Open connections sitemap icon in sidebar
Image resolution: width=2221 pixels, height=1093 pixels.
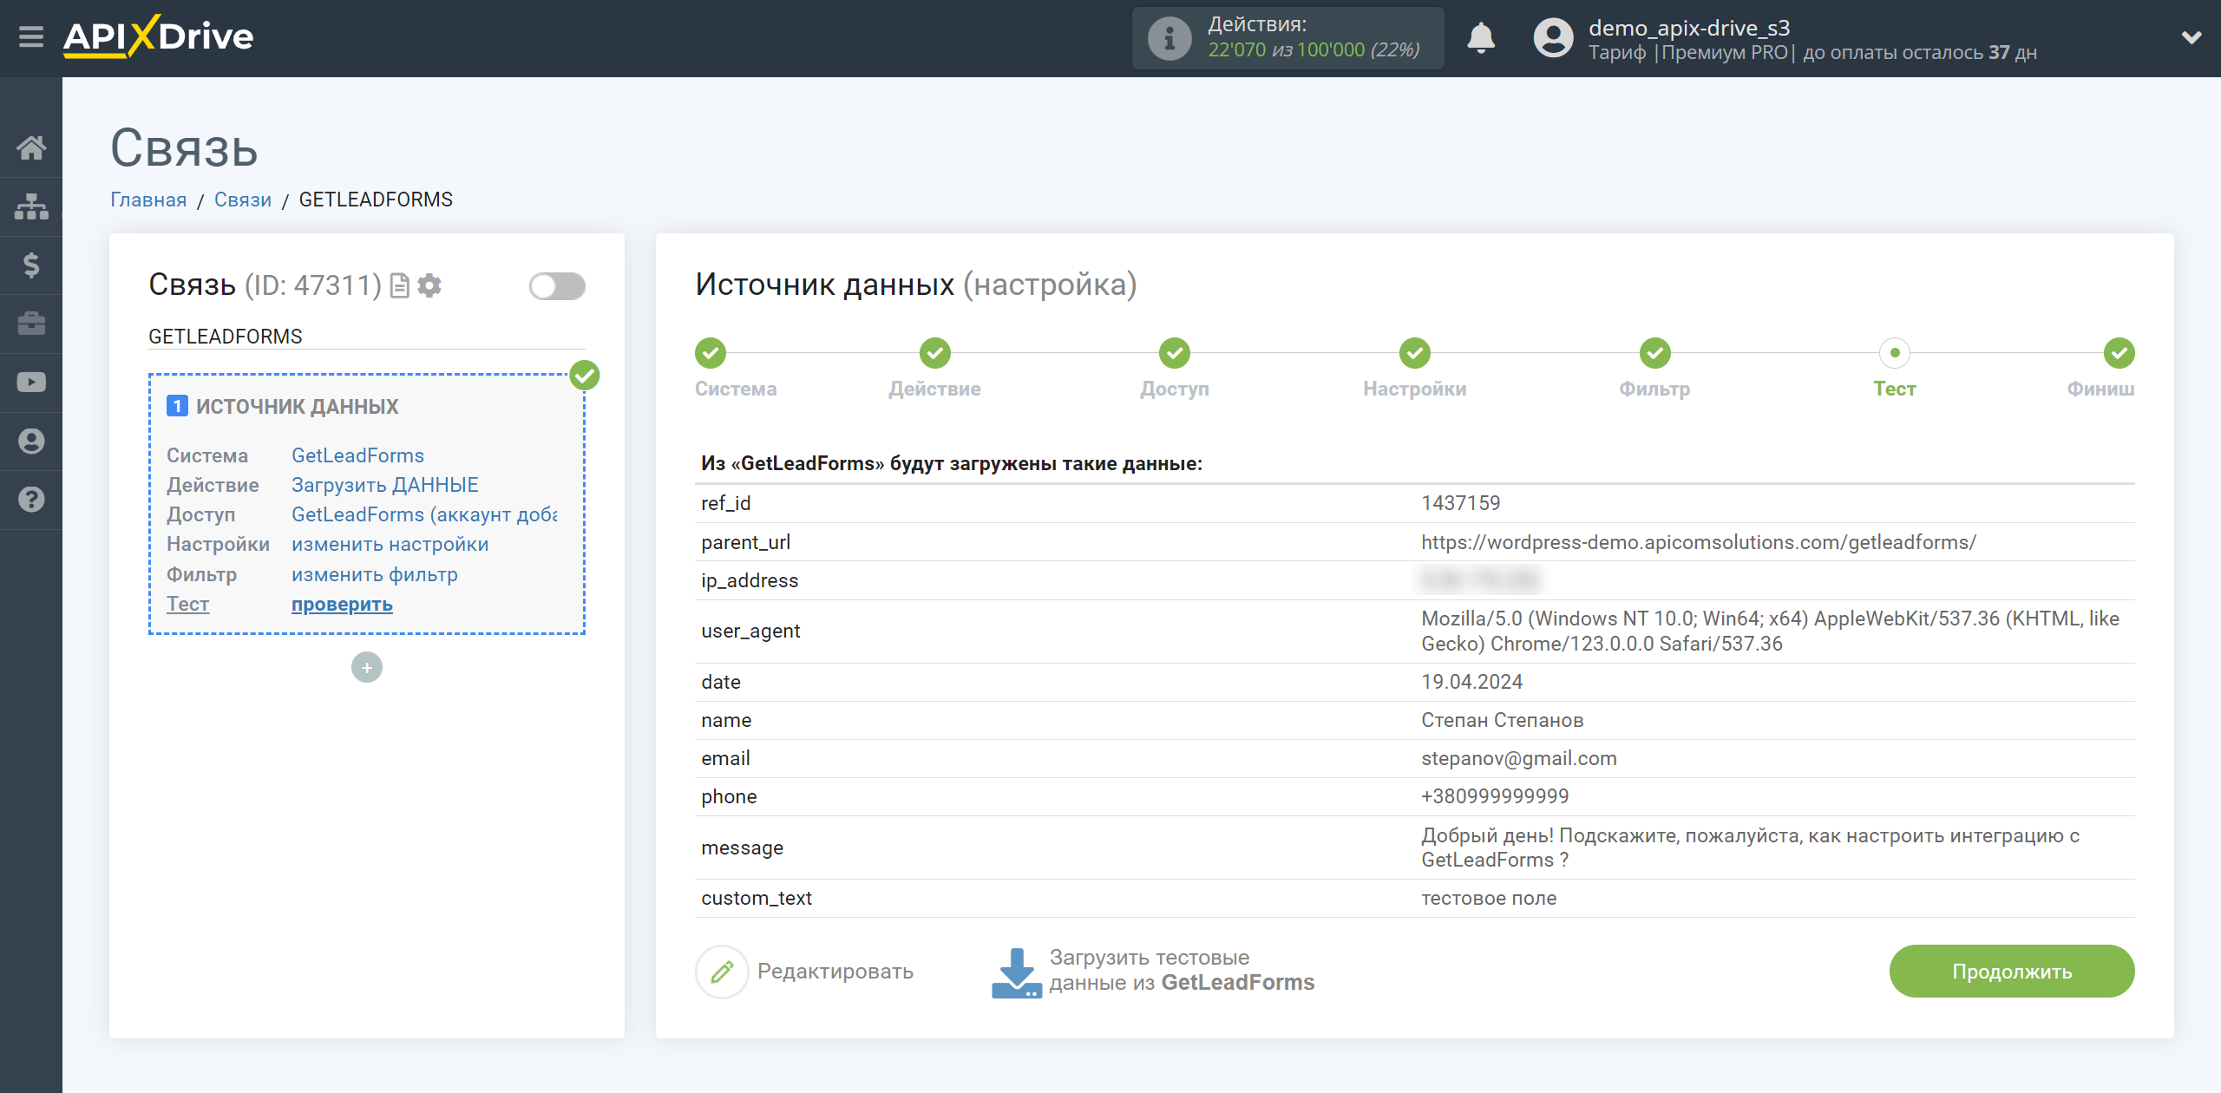point(31,206)
